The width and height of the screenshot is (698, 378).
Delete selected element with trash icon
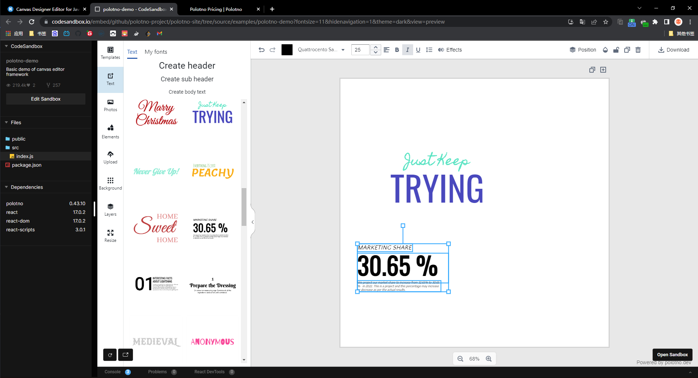click(x=638, y=50)
